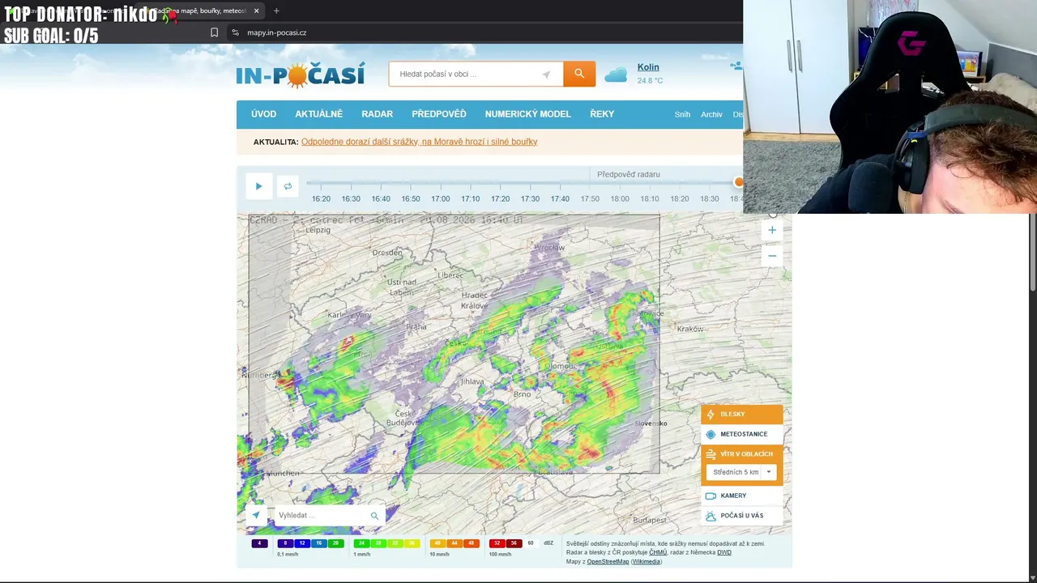This screenshot has height=583, width=1037.
Task: Jump to 16:50 on the radar timeline
Action: 411,198
